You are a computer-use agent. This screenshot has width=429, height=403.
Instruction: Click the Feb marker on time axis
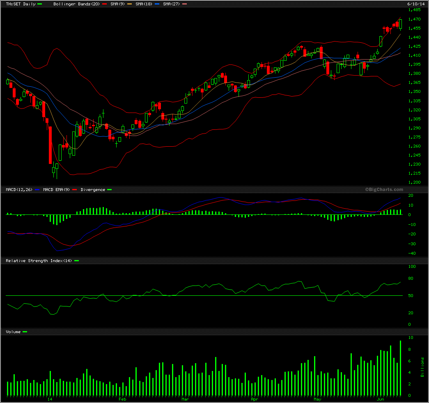point(122,399)
